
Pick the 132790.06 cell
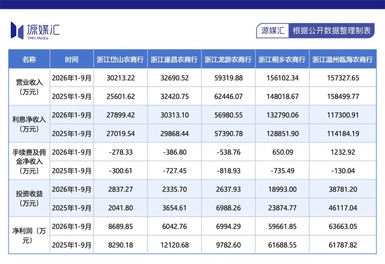pos(283,115)
